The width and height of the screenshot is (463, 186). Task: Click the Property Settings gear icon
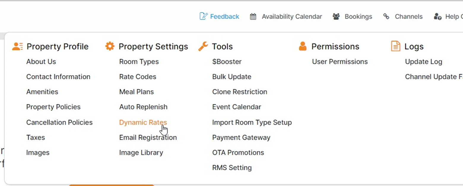[x=110, y=46]
